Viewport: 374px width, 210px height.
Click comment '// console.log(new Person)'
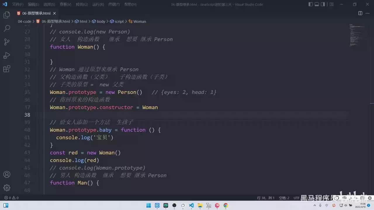tap(90, 32)
